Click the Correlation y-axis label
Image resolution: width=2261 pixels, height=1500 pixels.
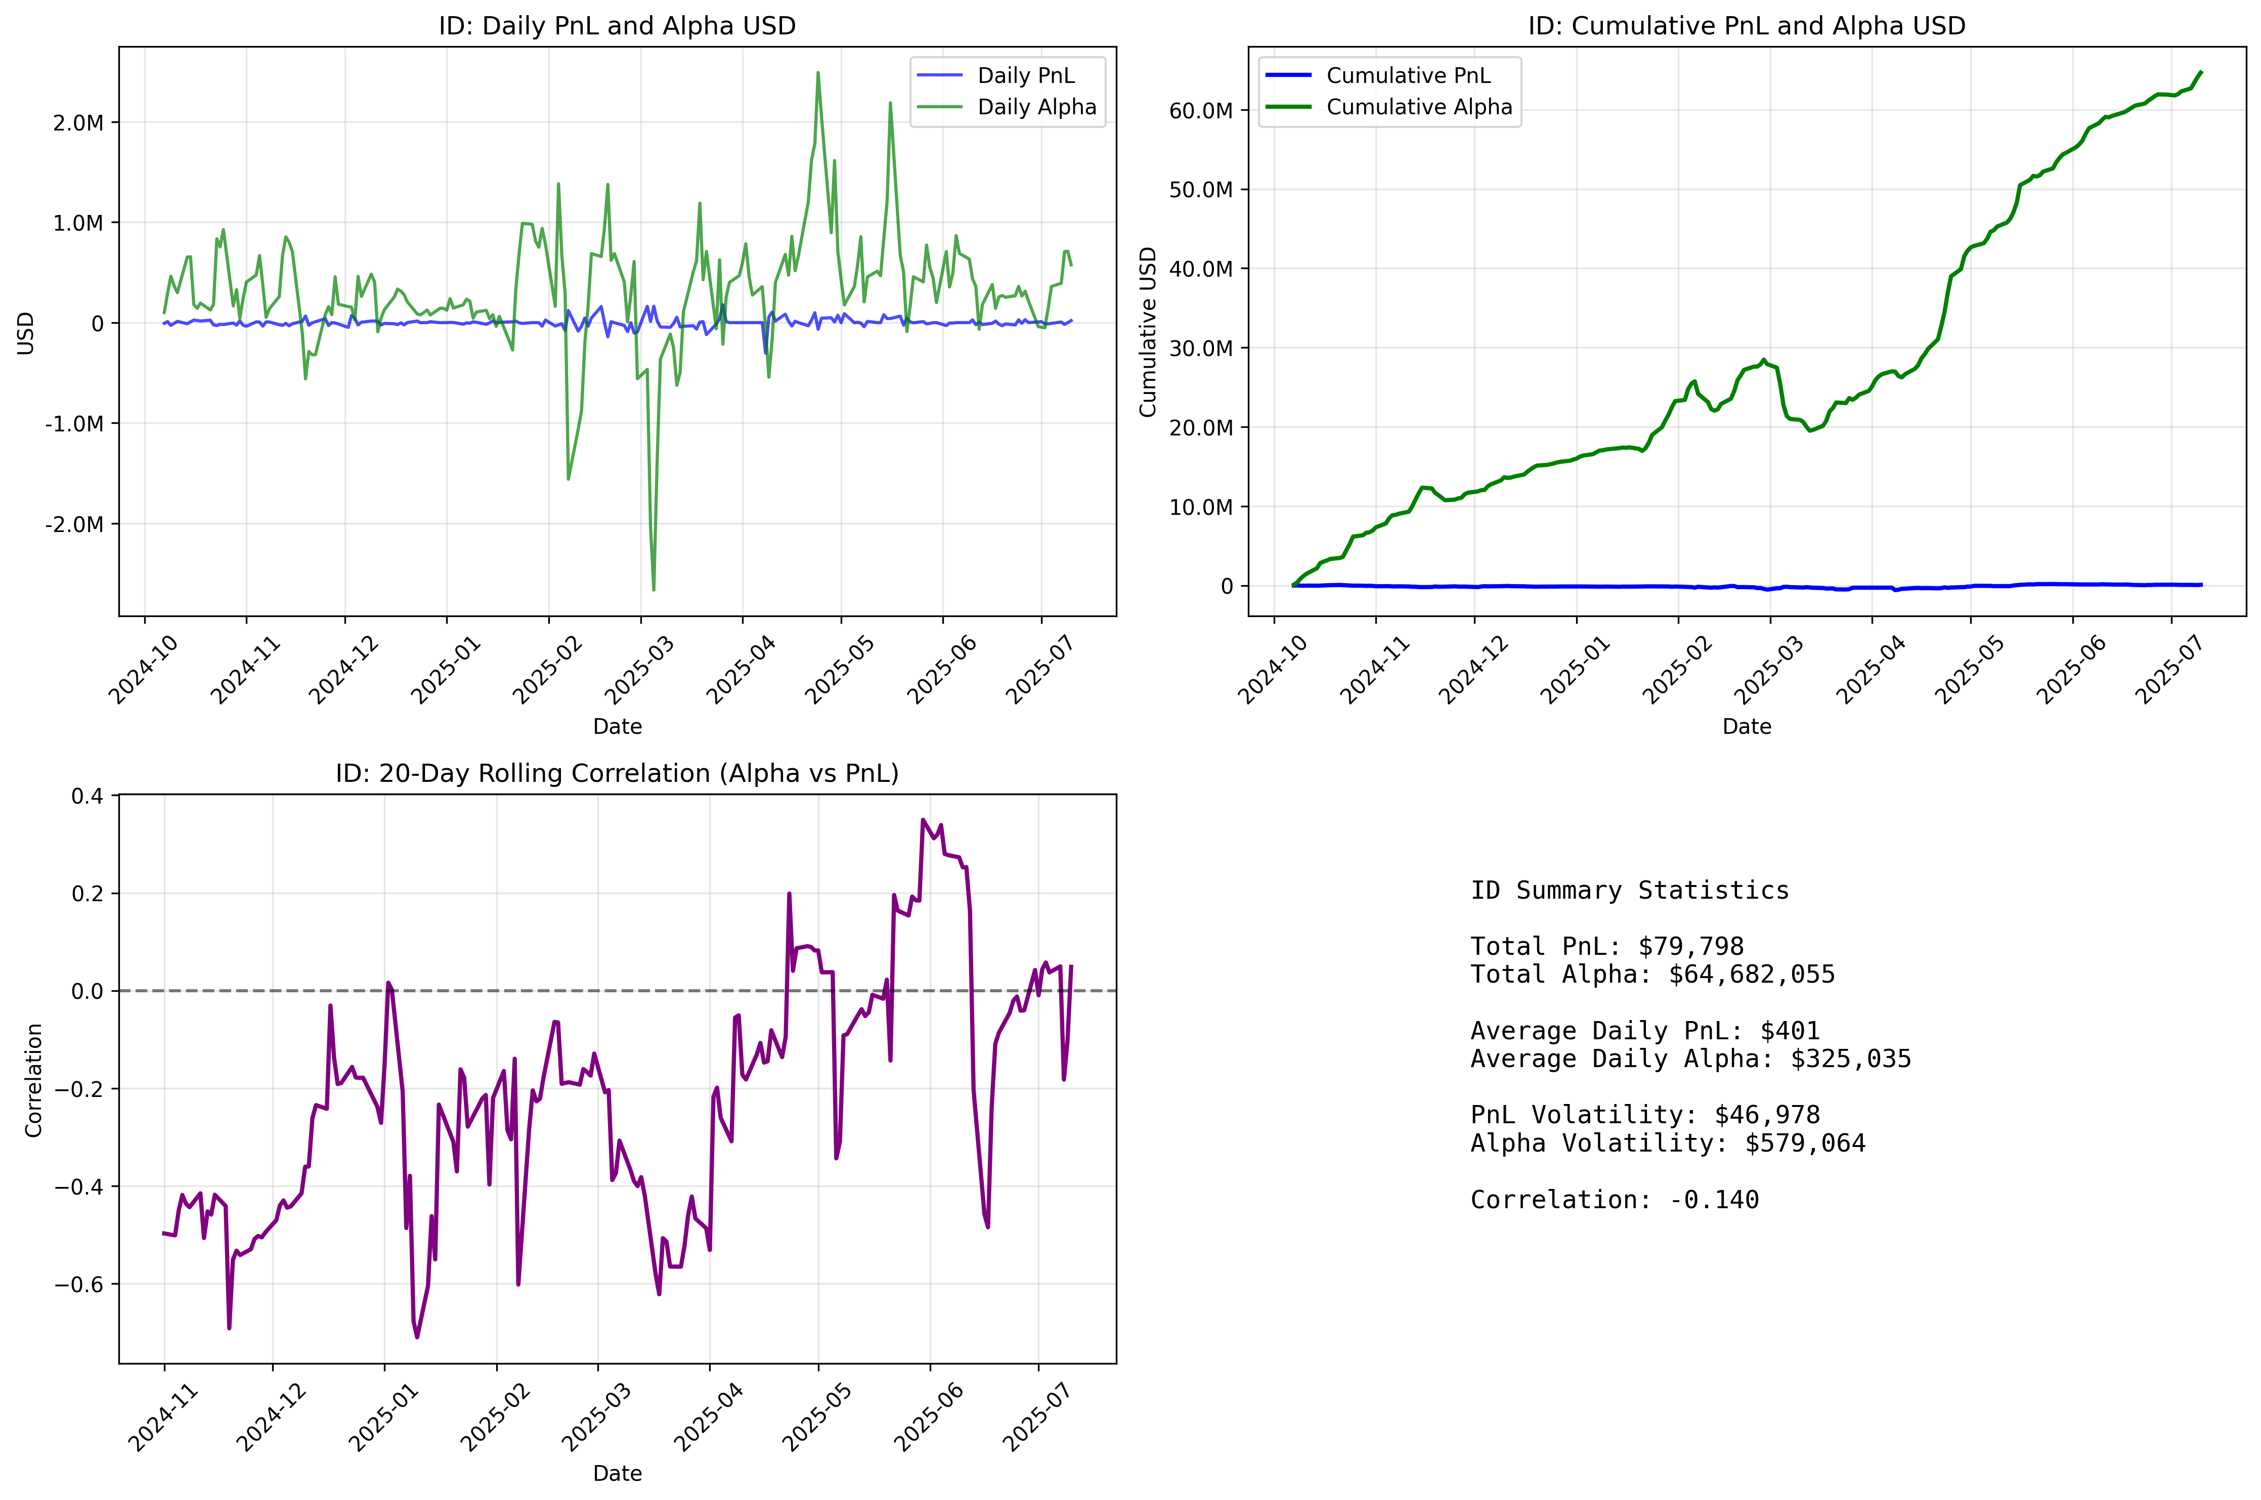click(34, 1080)
